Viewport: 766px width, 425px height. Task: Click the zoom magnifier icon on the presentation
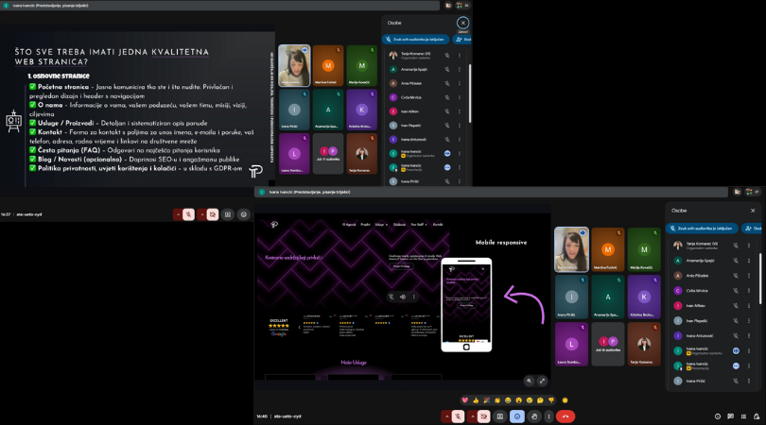click(x=530, y=381)
